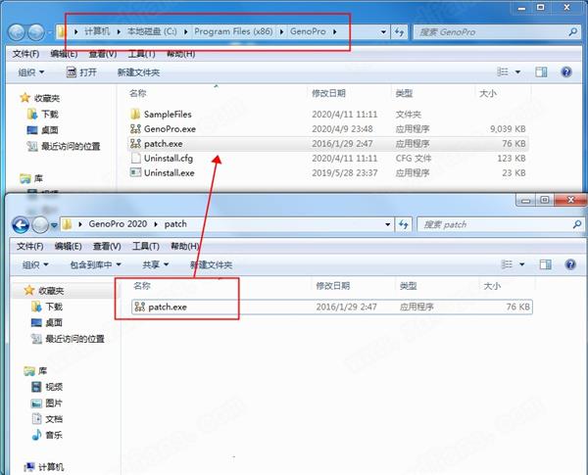Click Program Files (x86) breadcrumb segment
This screenshot has height=475, width=588.
(x=233, y=31)
